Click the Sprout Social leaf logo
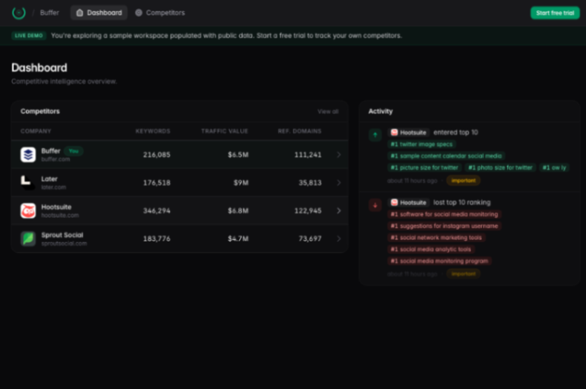This screenshot has width=586, height=389. pos(28,239)
